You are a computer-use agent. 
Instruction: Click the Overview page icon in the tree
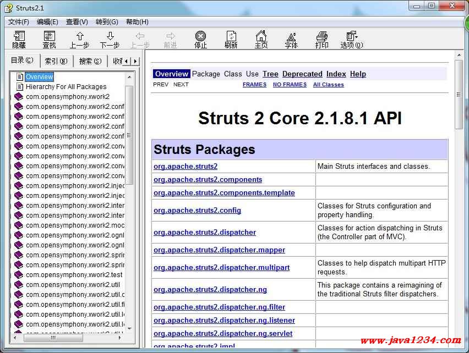pyautogui.click(x=20, y=77)
